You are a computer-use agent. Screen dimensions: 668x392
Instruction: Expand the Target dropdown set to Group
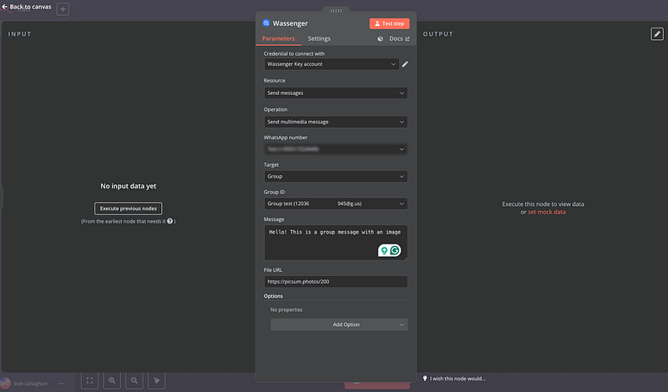click(336, 177)
